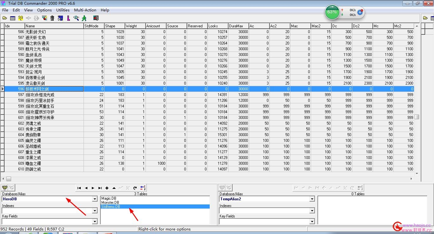Refresh data with curved arrow button
Screen dimensions: 434x234
(x=135, y=188)
